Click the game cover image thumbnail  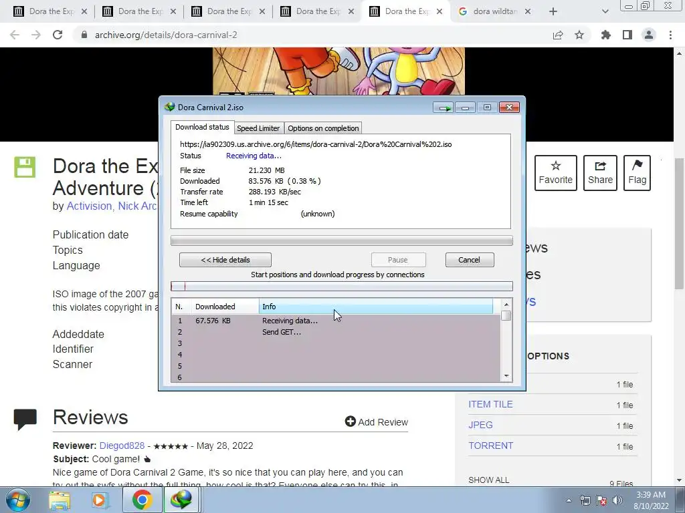338,71
